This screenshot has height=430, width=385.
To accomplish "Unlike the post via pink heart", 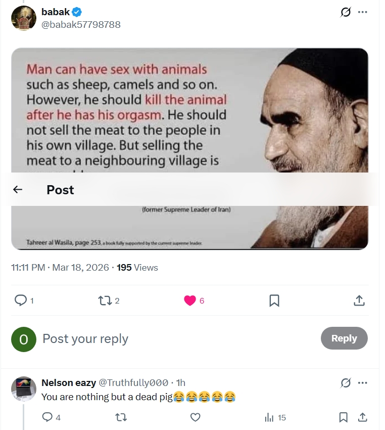I will click(190, 300).
